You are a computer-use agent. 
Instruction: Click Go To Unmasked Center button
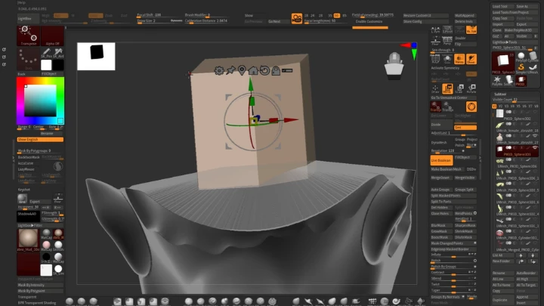coord(453,97)
